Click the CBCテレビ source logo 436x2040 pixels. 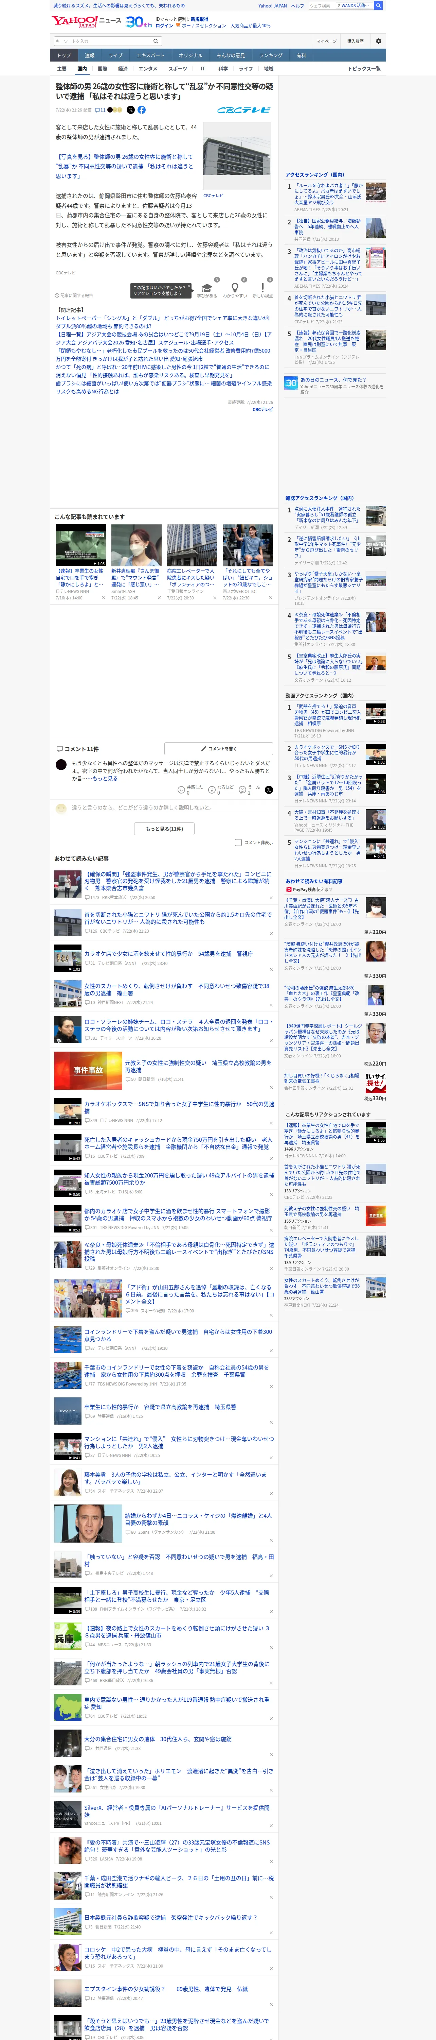[244, 110]
